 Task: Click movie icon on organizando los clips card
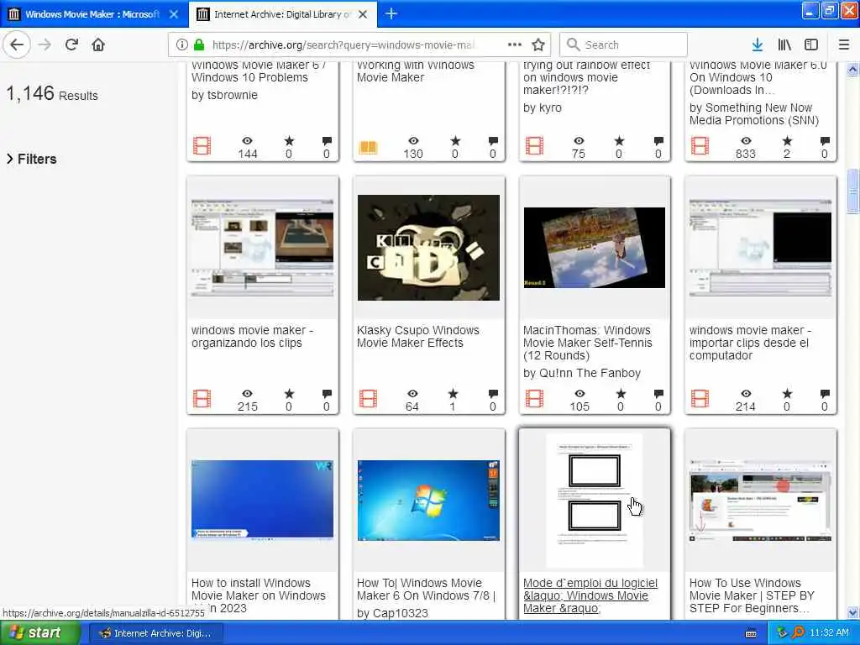coord(202,399)
